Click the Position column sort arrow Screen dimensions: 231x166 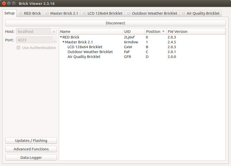click(163, 31)
